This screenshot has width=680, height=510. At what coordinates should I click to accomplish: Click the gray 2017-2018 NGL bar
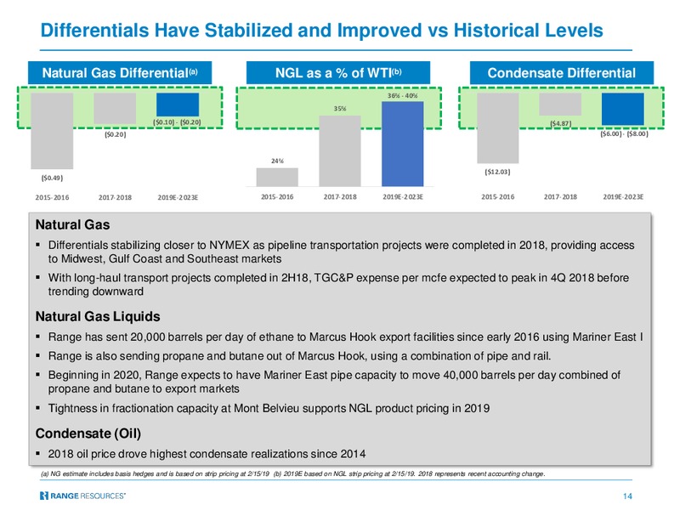(x=340, y=151)
